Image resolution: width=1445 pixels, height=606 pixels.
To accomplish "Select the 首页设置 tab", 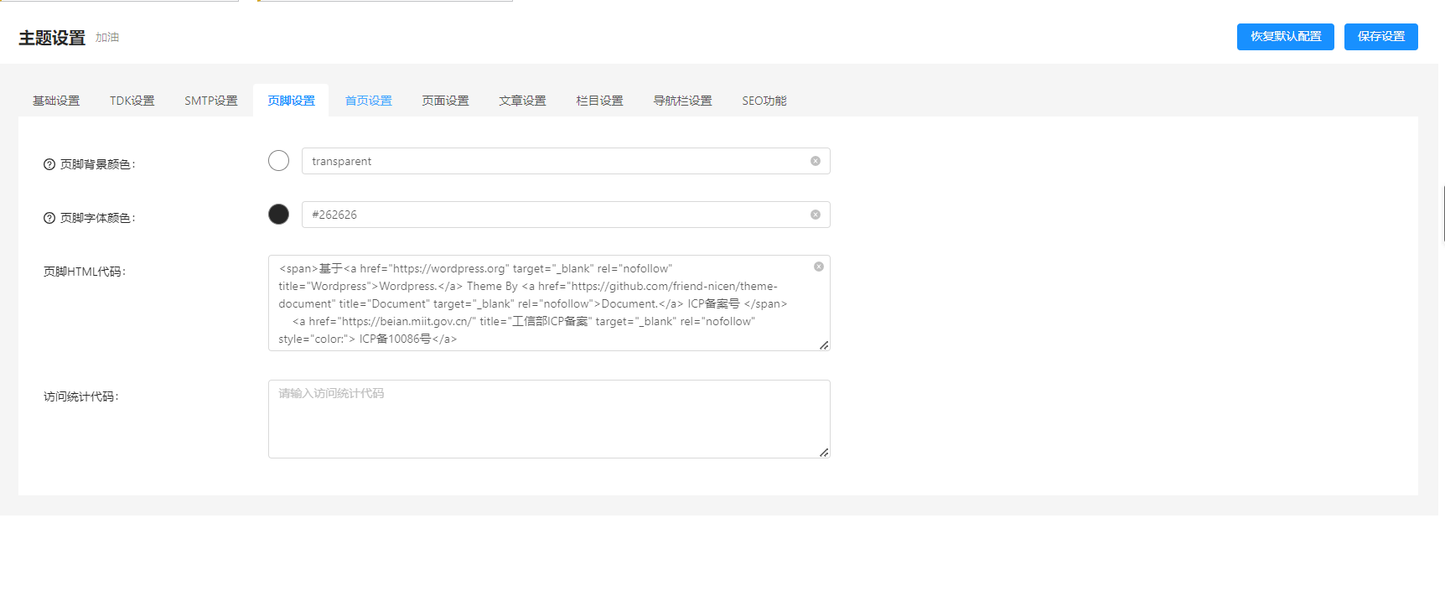I will click(x=369, y=101).
